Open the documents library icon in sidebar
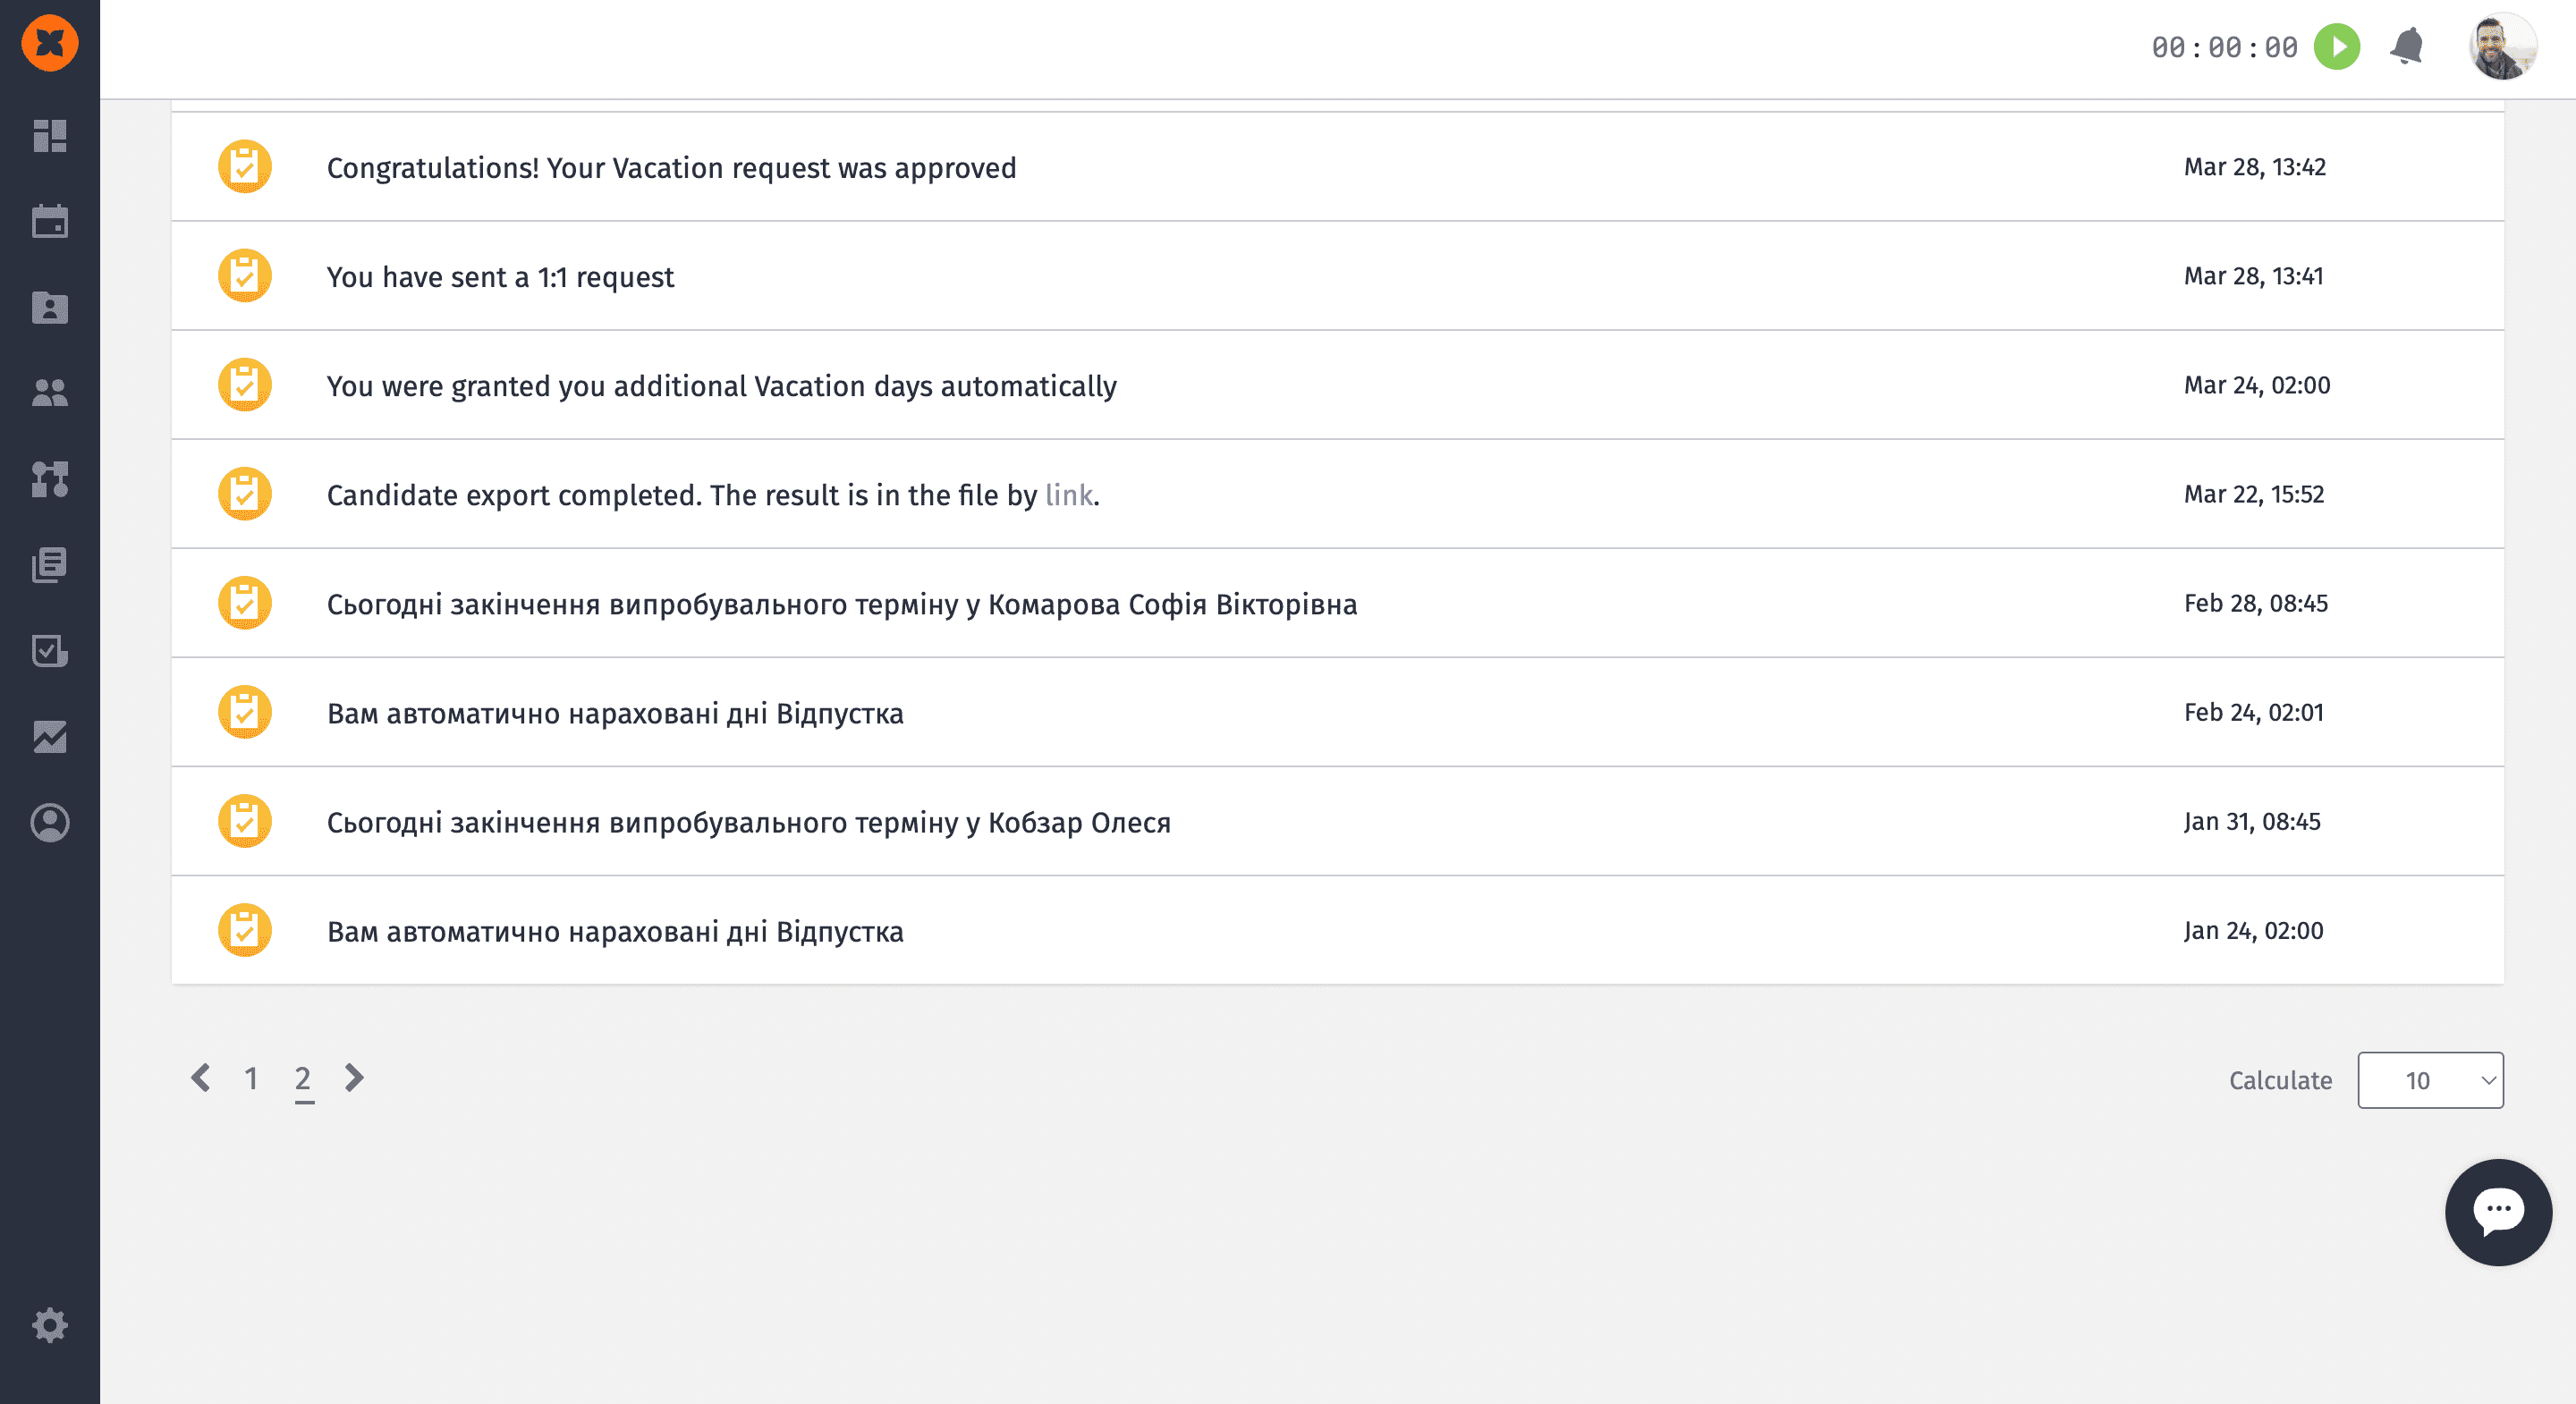This screenshot has height=1404, width=2576. 50,565
